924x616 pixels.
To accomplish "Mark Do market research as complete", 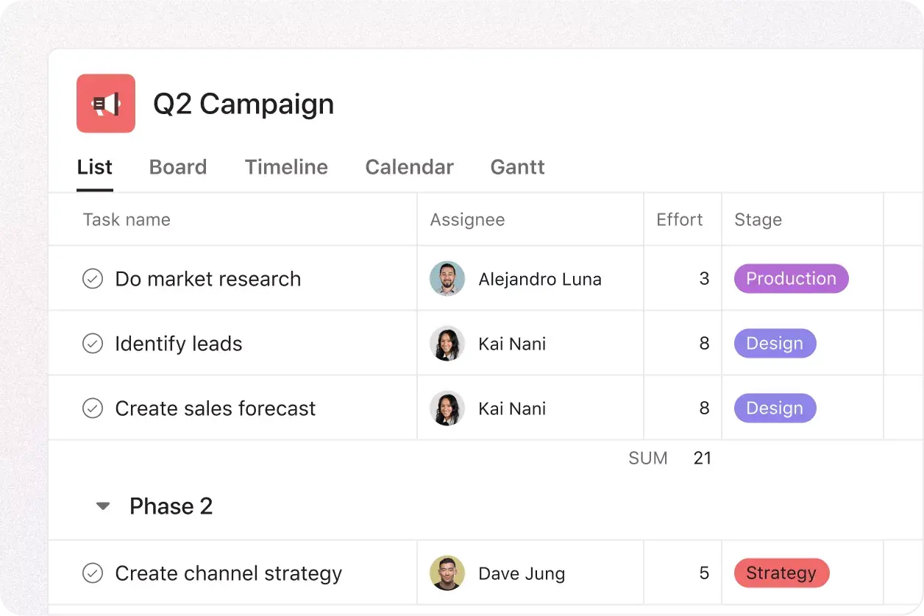I will click(x=93, y=278).
